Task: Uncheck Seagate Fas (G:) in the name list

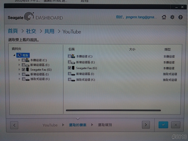Action: coord(70,68)
